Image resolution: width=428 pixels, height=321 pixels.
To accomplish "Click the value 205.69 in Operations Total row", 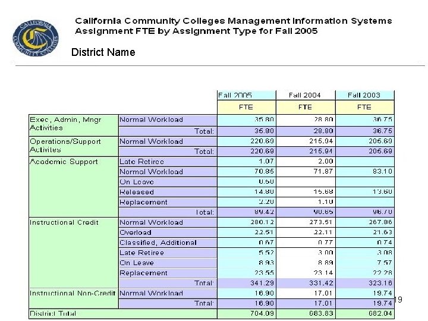I will [x=380, y=151].
